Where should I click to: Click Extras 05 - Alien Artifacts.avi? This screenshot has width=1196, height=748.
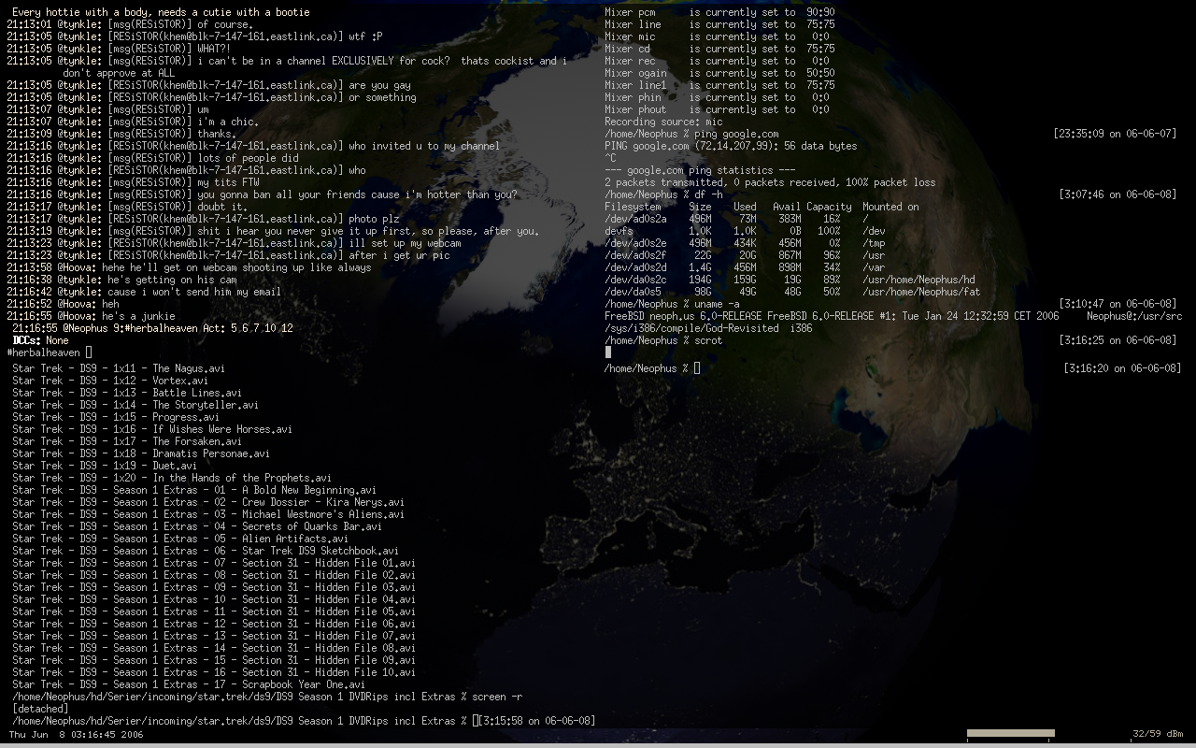click(x=180, y=539)
